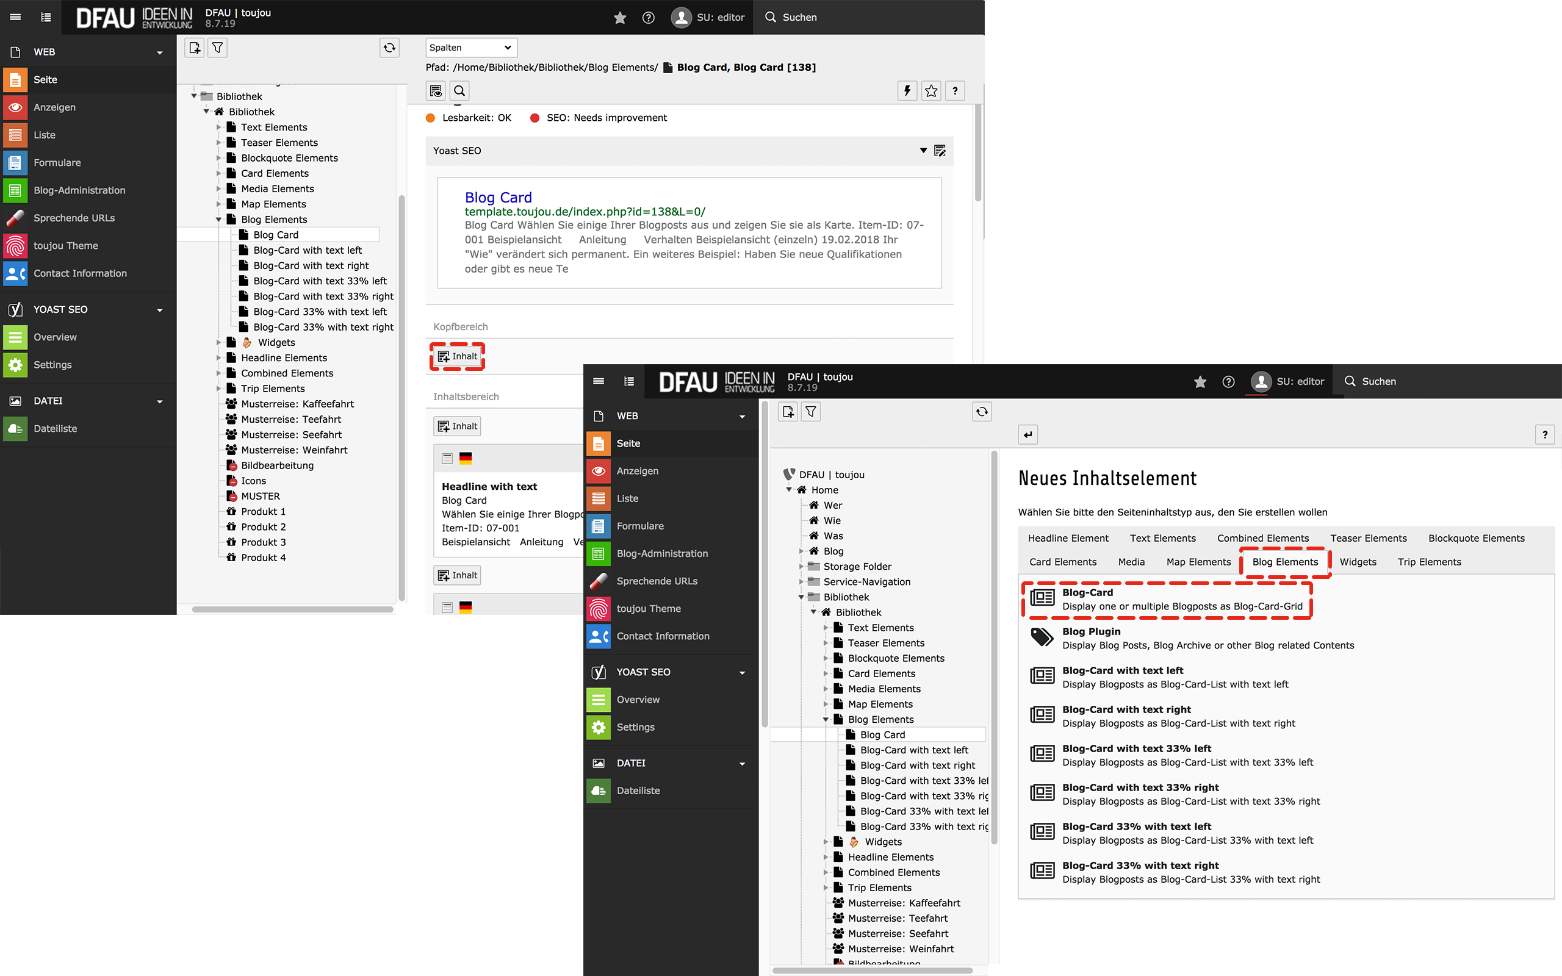Screen dimensions: 1562x976
Task: Click the Inhalt button under Kopfbereich
Action: 458,356
